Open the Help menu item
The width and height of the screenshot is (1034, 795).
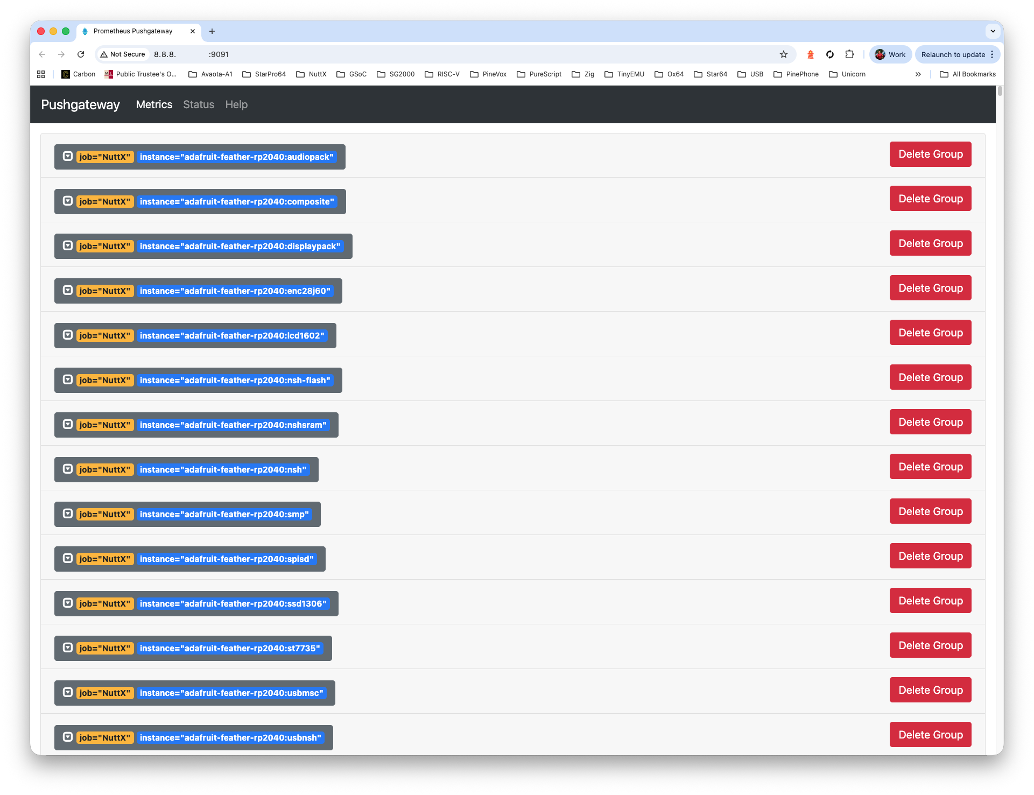point(237,104)
